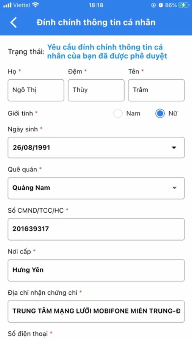This screenshot has height=340, width=192.
Task: Tap the Nơi cấp label
Action: (x=19, y=252)
